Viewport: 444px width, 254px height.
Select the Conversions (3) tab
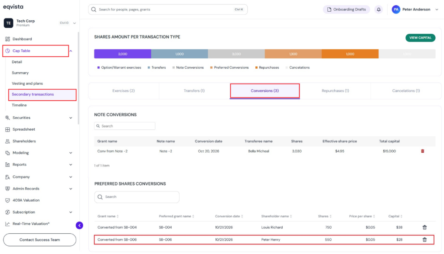click(x=265, y=91)
